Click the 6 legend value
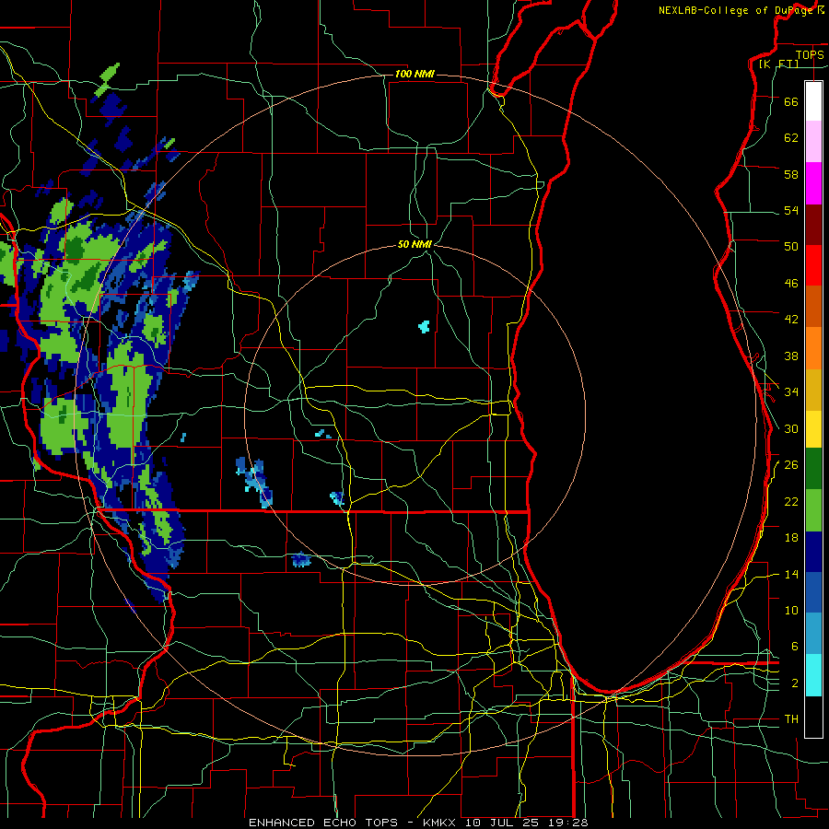 pyautogui.click(x=795, y=646)
